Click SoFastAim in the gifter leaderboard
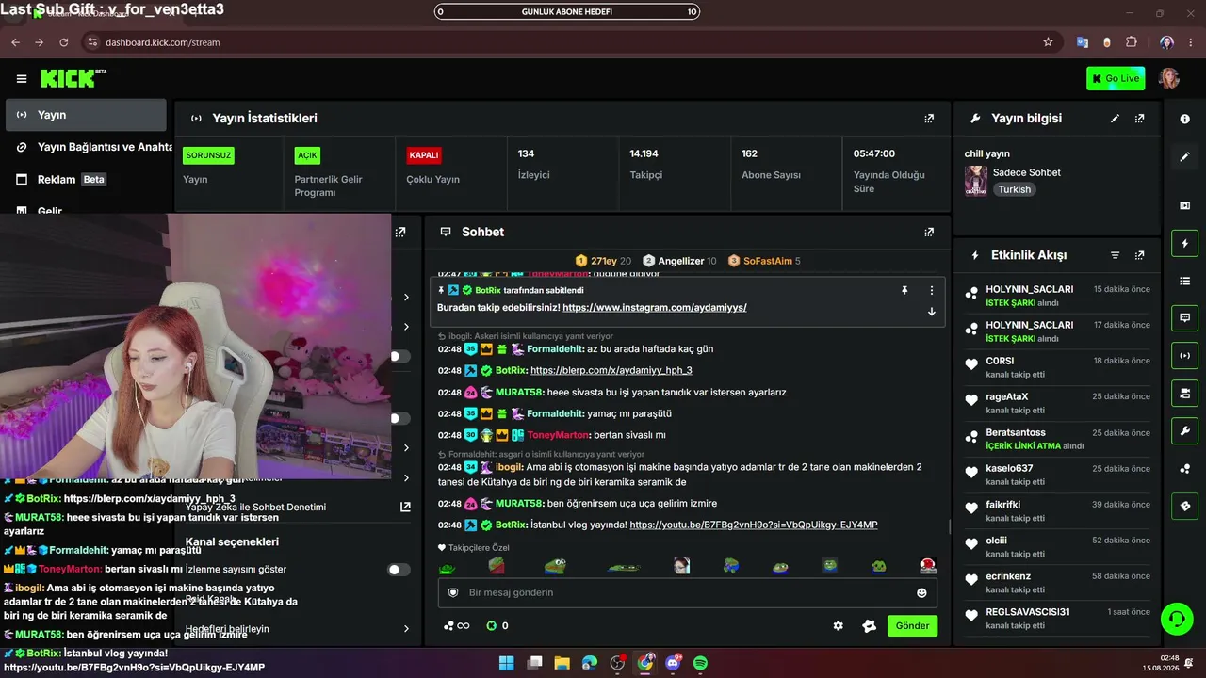The image size is (1206, 678). coord(764,261)
